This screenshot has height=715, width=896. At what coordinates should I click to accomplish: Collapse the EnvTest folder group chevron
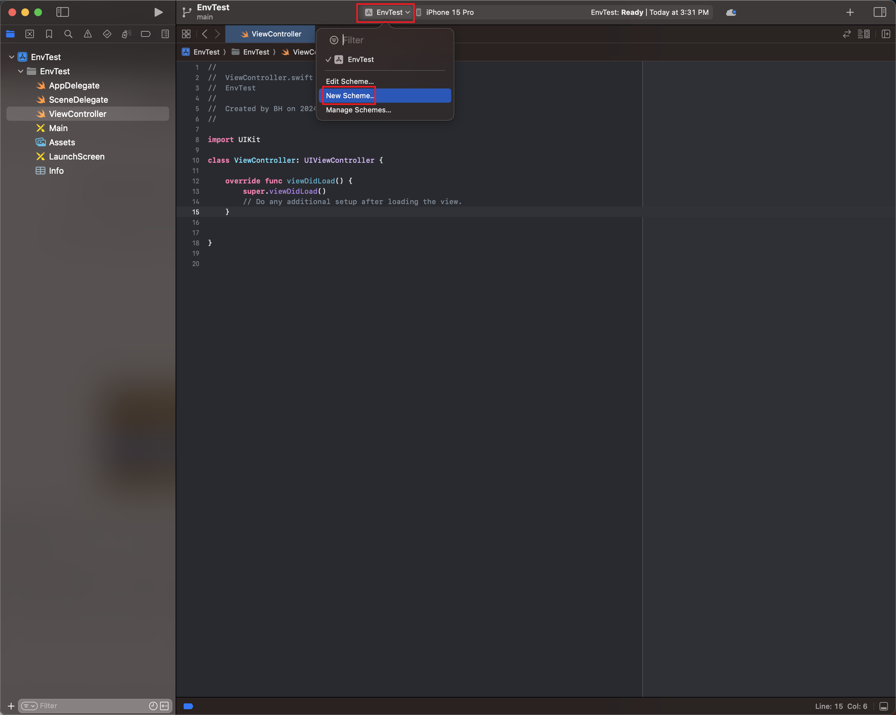(21, 71)
